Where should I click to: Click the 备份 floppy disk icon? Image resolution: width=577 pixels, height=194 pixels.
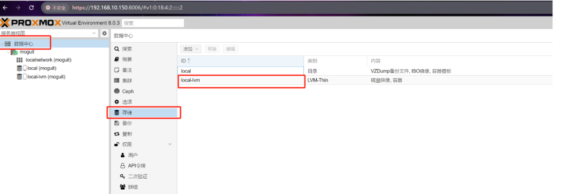click(x=116, y=123)
